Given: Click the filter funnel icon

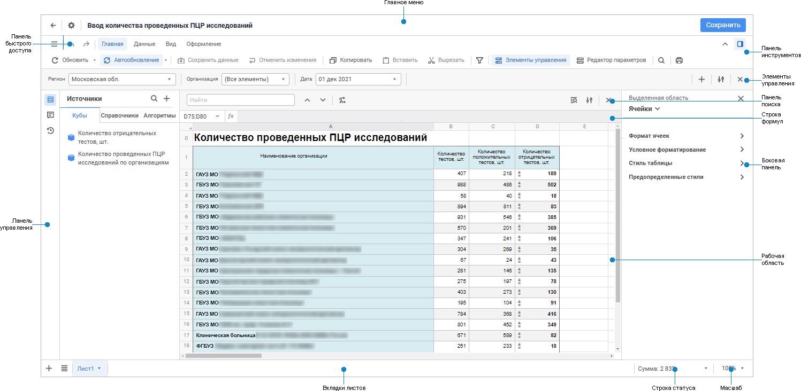Looking at the screenshot, I should (x=480, y=60).
